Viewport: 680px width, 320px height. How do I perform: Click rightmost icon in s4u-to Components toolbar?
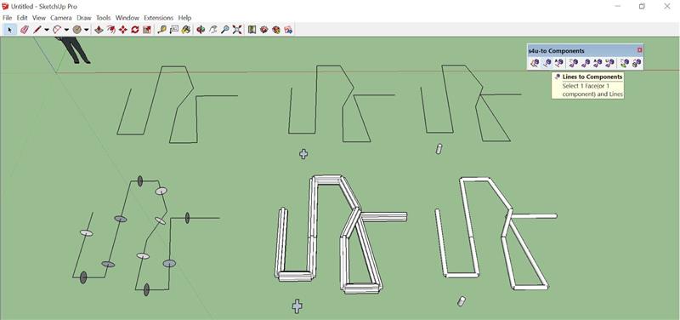click(636, 63)
